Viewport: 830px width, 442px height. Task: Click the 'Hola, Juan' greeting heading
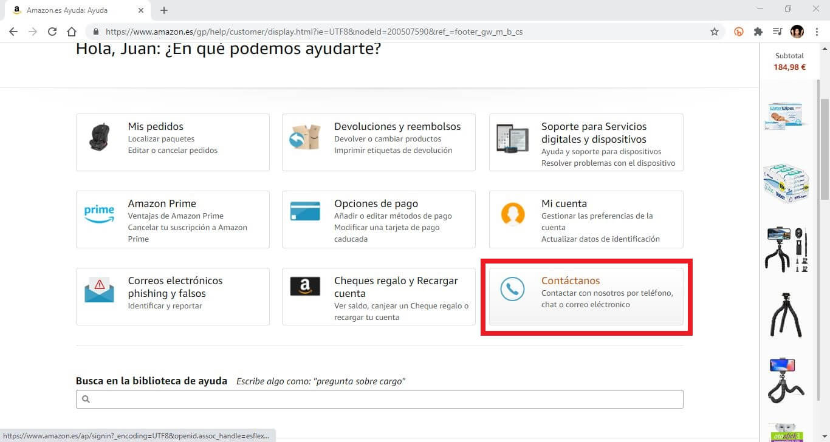tap(228, 49)
